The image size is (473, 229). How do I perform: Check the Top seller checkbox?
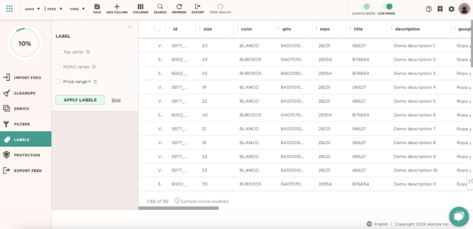click(58, 52)
